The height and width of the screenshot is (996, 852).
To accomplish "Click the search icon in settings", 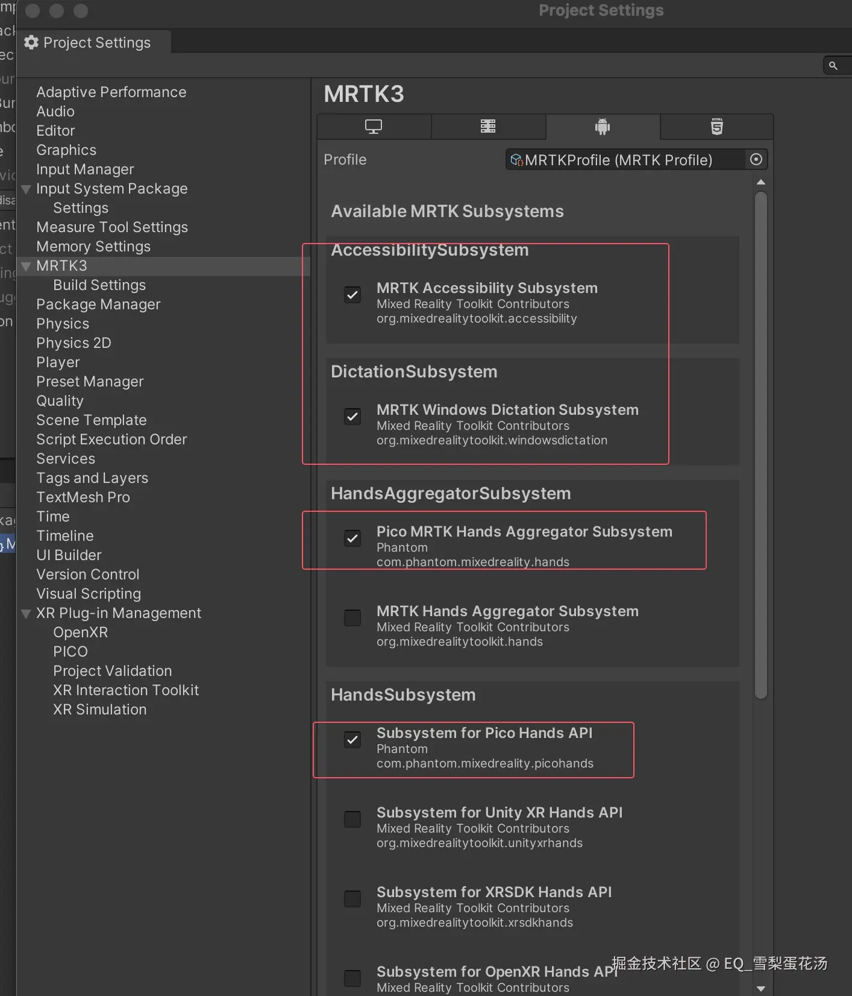I will pyautogui.click(x=833, y=66).
